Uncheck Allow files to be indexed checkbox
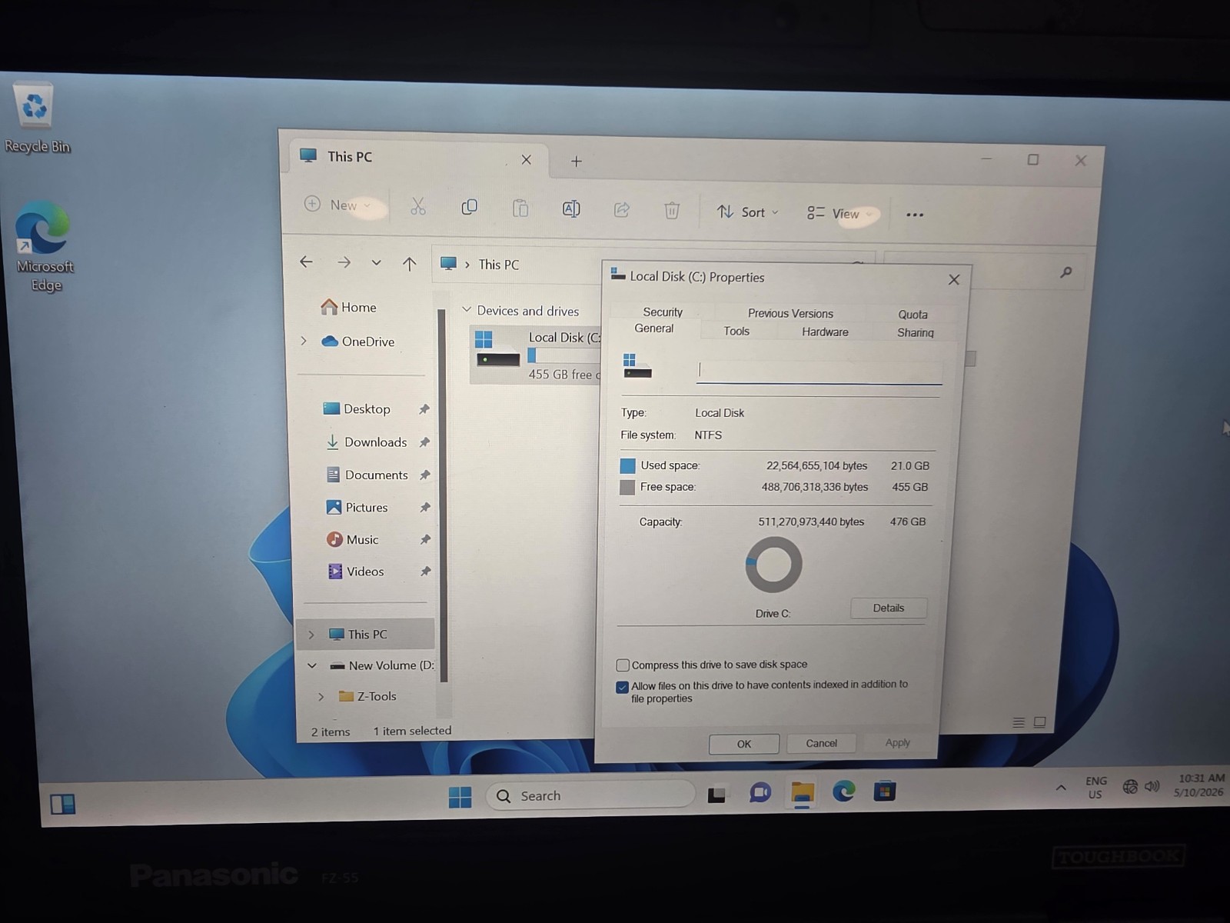Screen dimensions: 1230x923 coord(623,687)
